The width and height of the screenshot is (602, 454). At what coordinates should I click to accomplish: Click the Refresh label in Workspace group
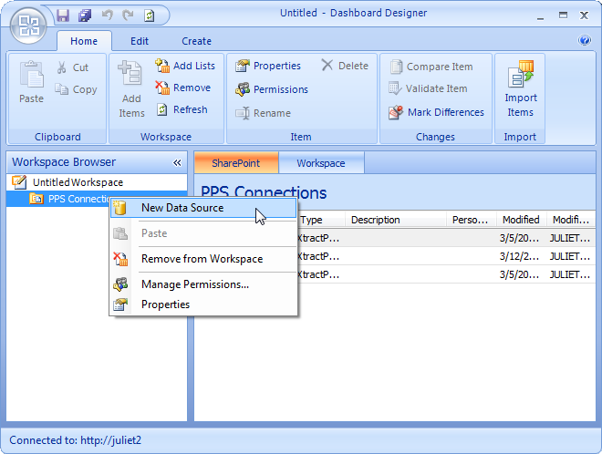[191, 109]
